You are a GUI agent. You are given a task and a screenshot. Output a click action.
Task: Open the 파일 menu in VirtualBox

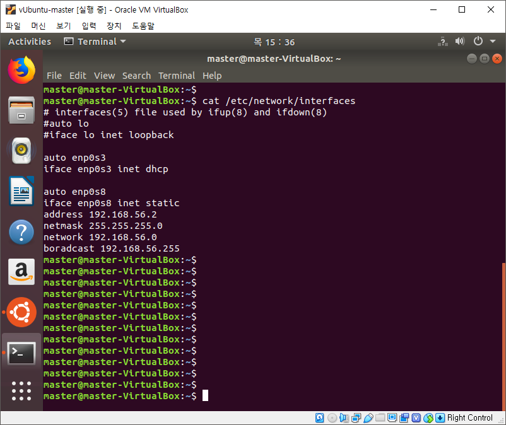pos(13,26)
